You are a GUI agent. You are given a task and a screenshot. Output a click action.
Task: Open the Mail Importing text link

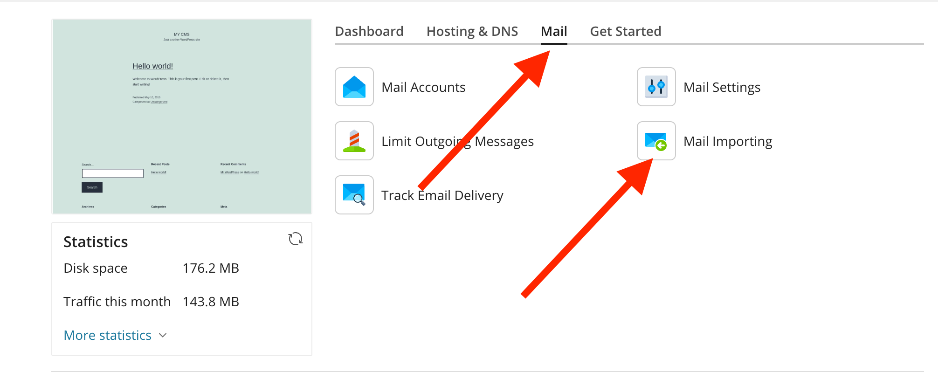(727, 141)
